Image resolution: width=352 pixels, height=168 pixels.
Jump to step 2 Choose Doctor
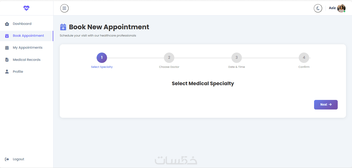pos(169,57)
